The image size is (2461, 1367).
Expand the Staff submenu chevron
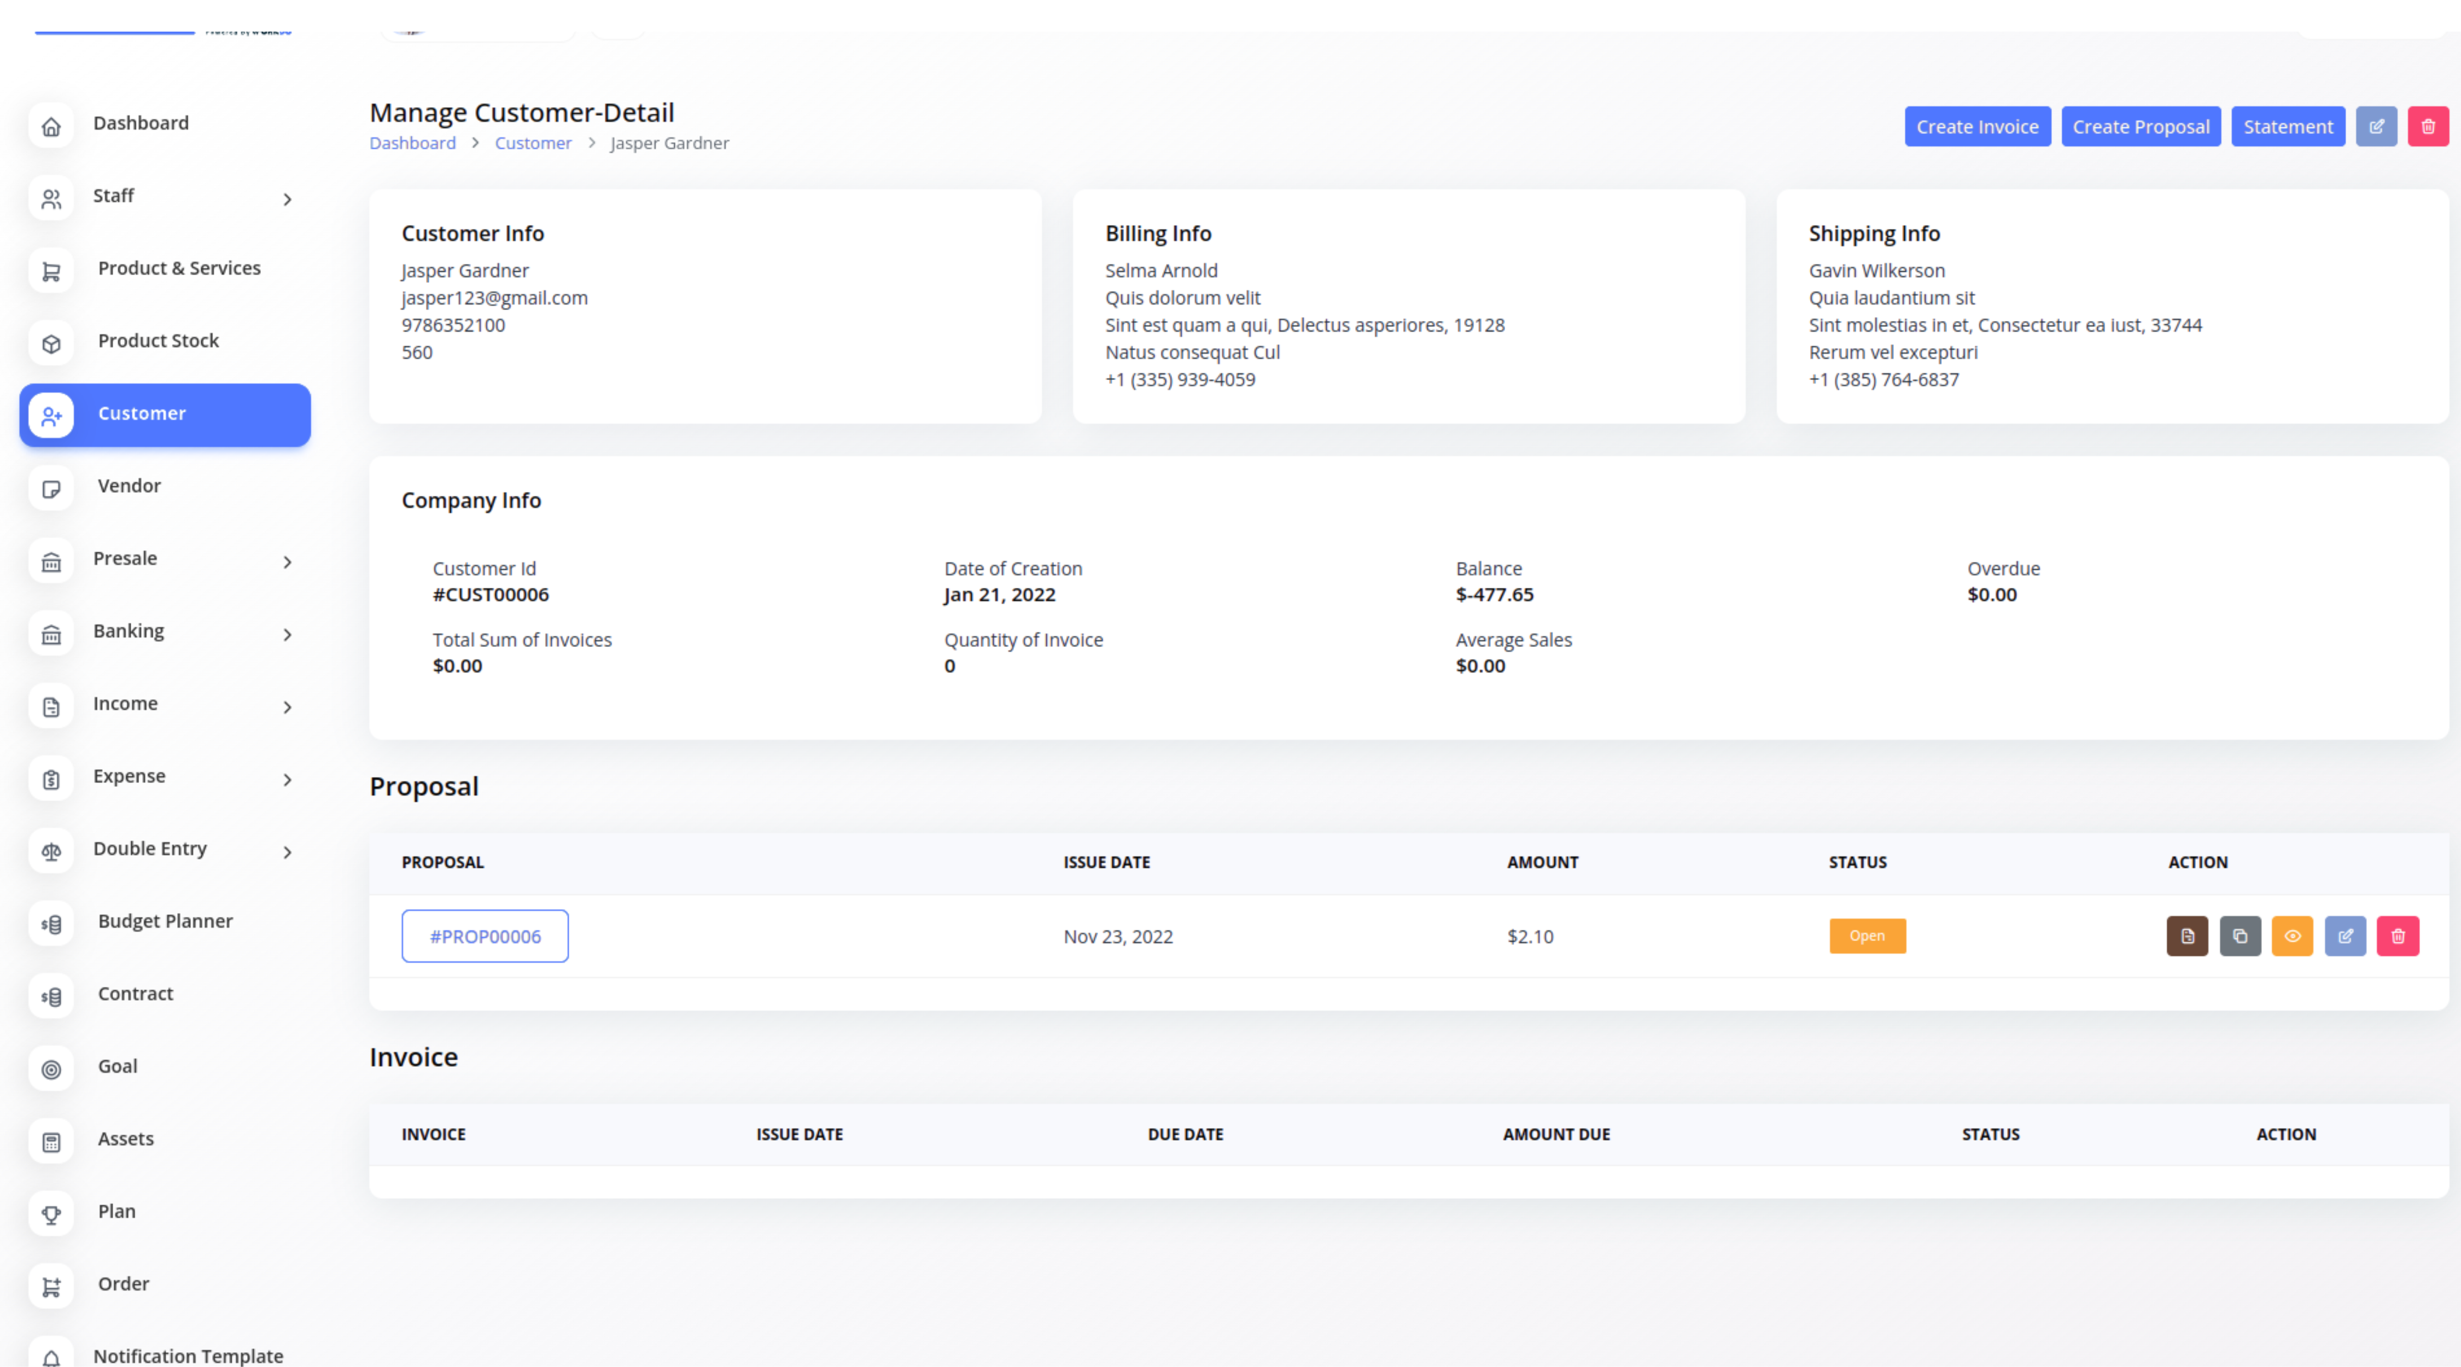point(288,198)
